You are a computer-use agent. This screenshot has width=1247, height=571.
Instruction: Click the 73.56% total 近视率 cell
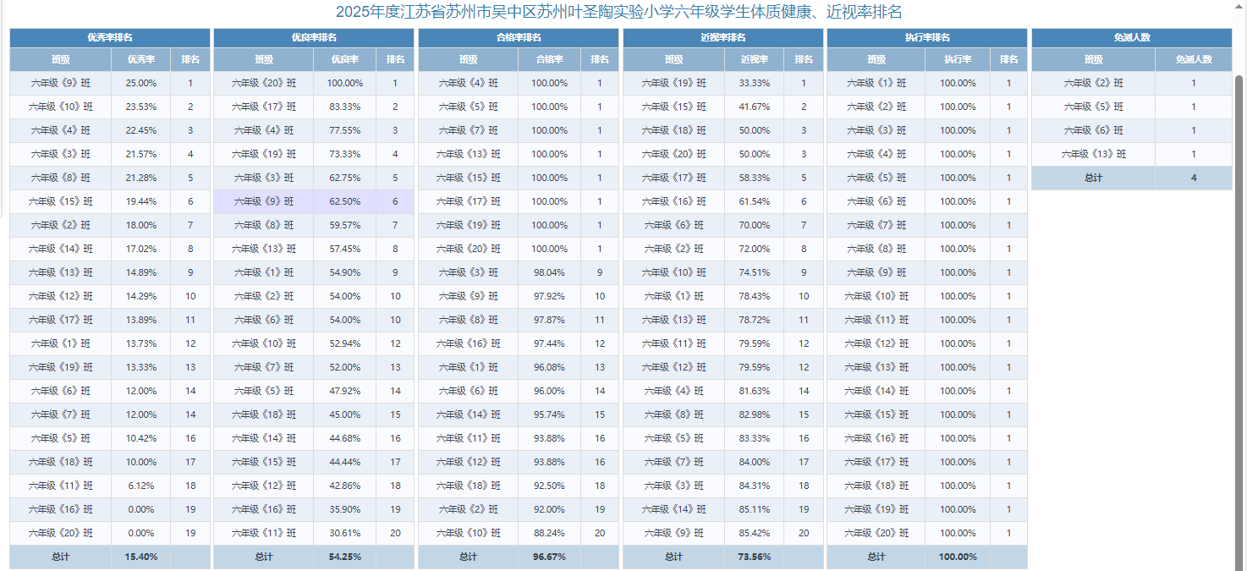click(x=754, y=557)
